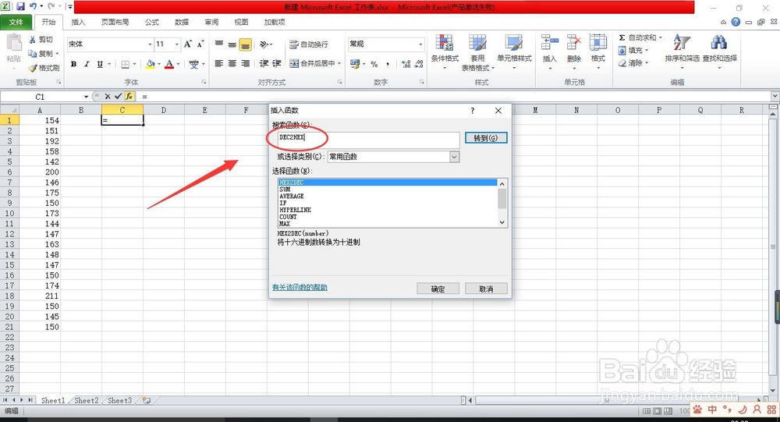This screenshot has width=780, height=422.
Task: Expand the Clear dropdown in editing group
Action: (646, 63)
